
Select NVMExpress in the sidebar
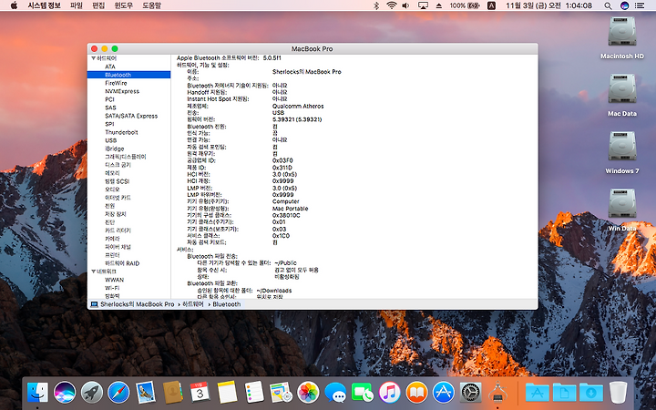[122, 91]
